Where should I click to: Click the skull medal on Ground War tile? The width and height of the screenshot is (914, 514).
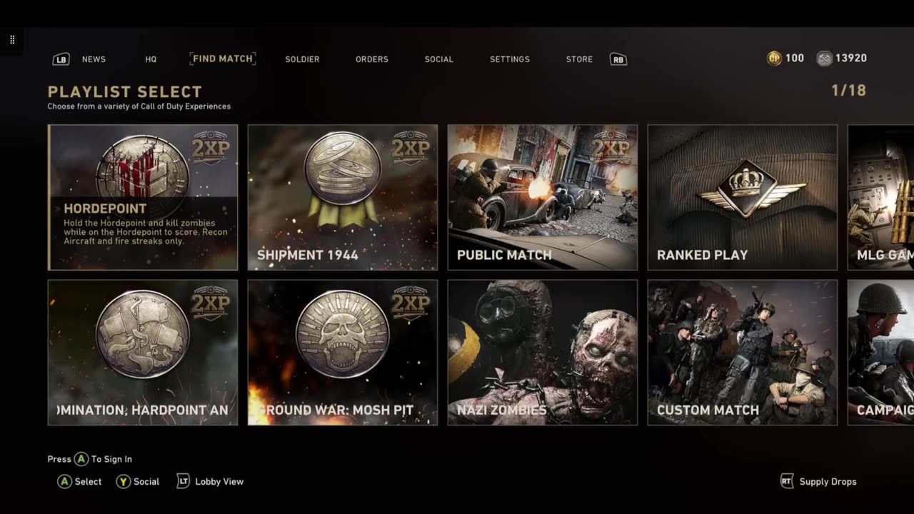click(x=343, y=333)
